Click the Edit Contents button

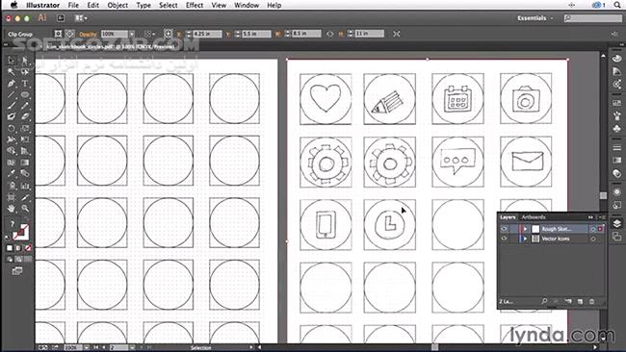(x=69, y=34)
